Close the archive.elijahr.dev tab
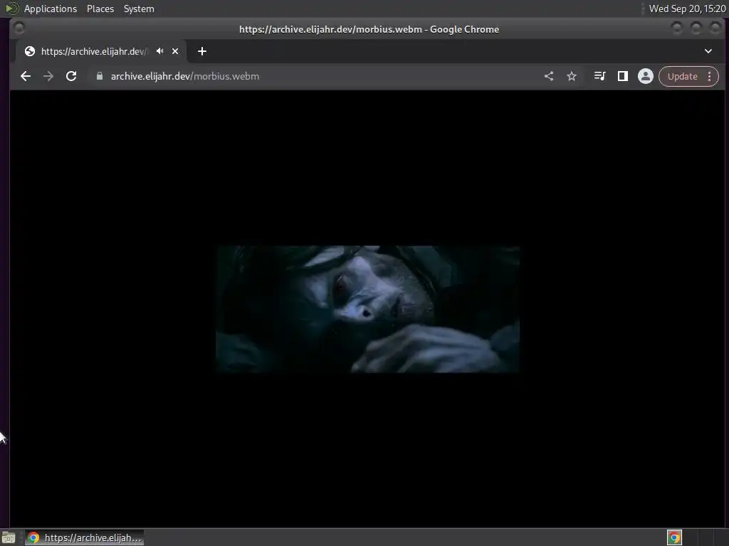 (x=175, y=51)
